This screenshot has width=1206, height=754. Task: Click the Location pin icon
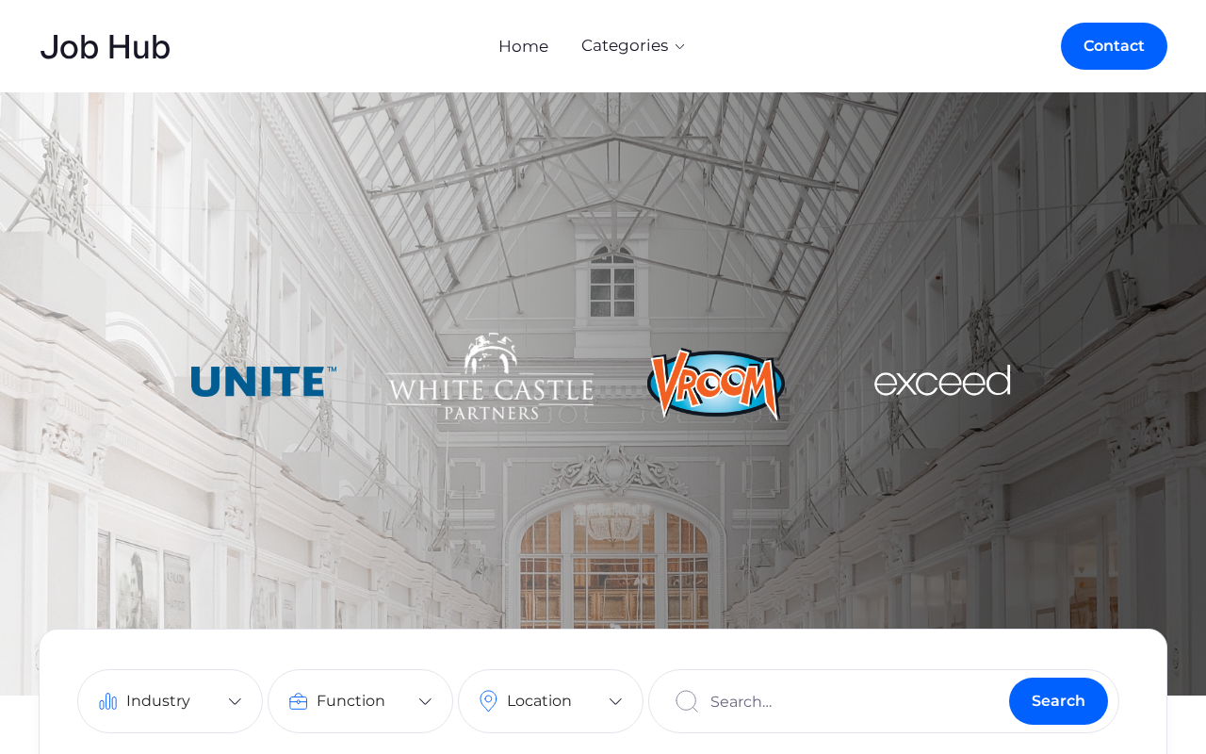(488, 701)
